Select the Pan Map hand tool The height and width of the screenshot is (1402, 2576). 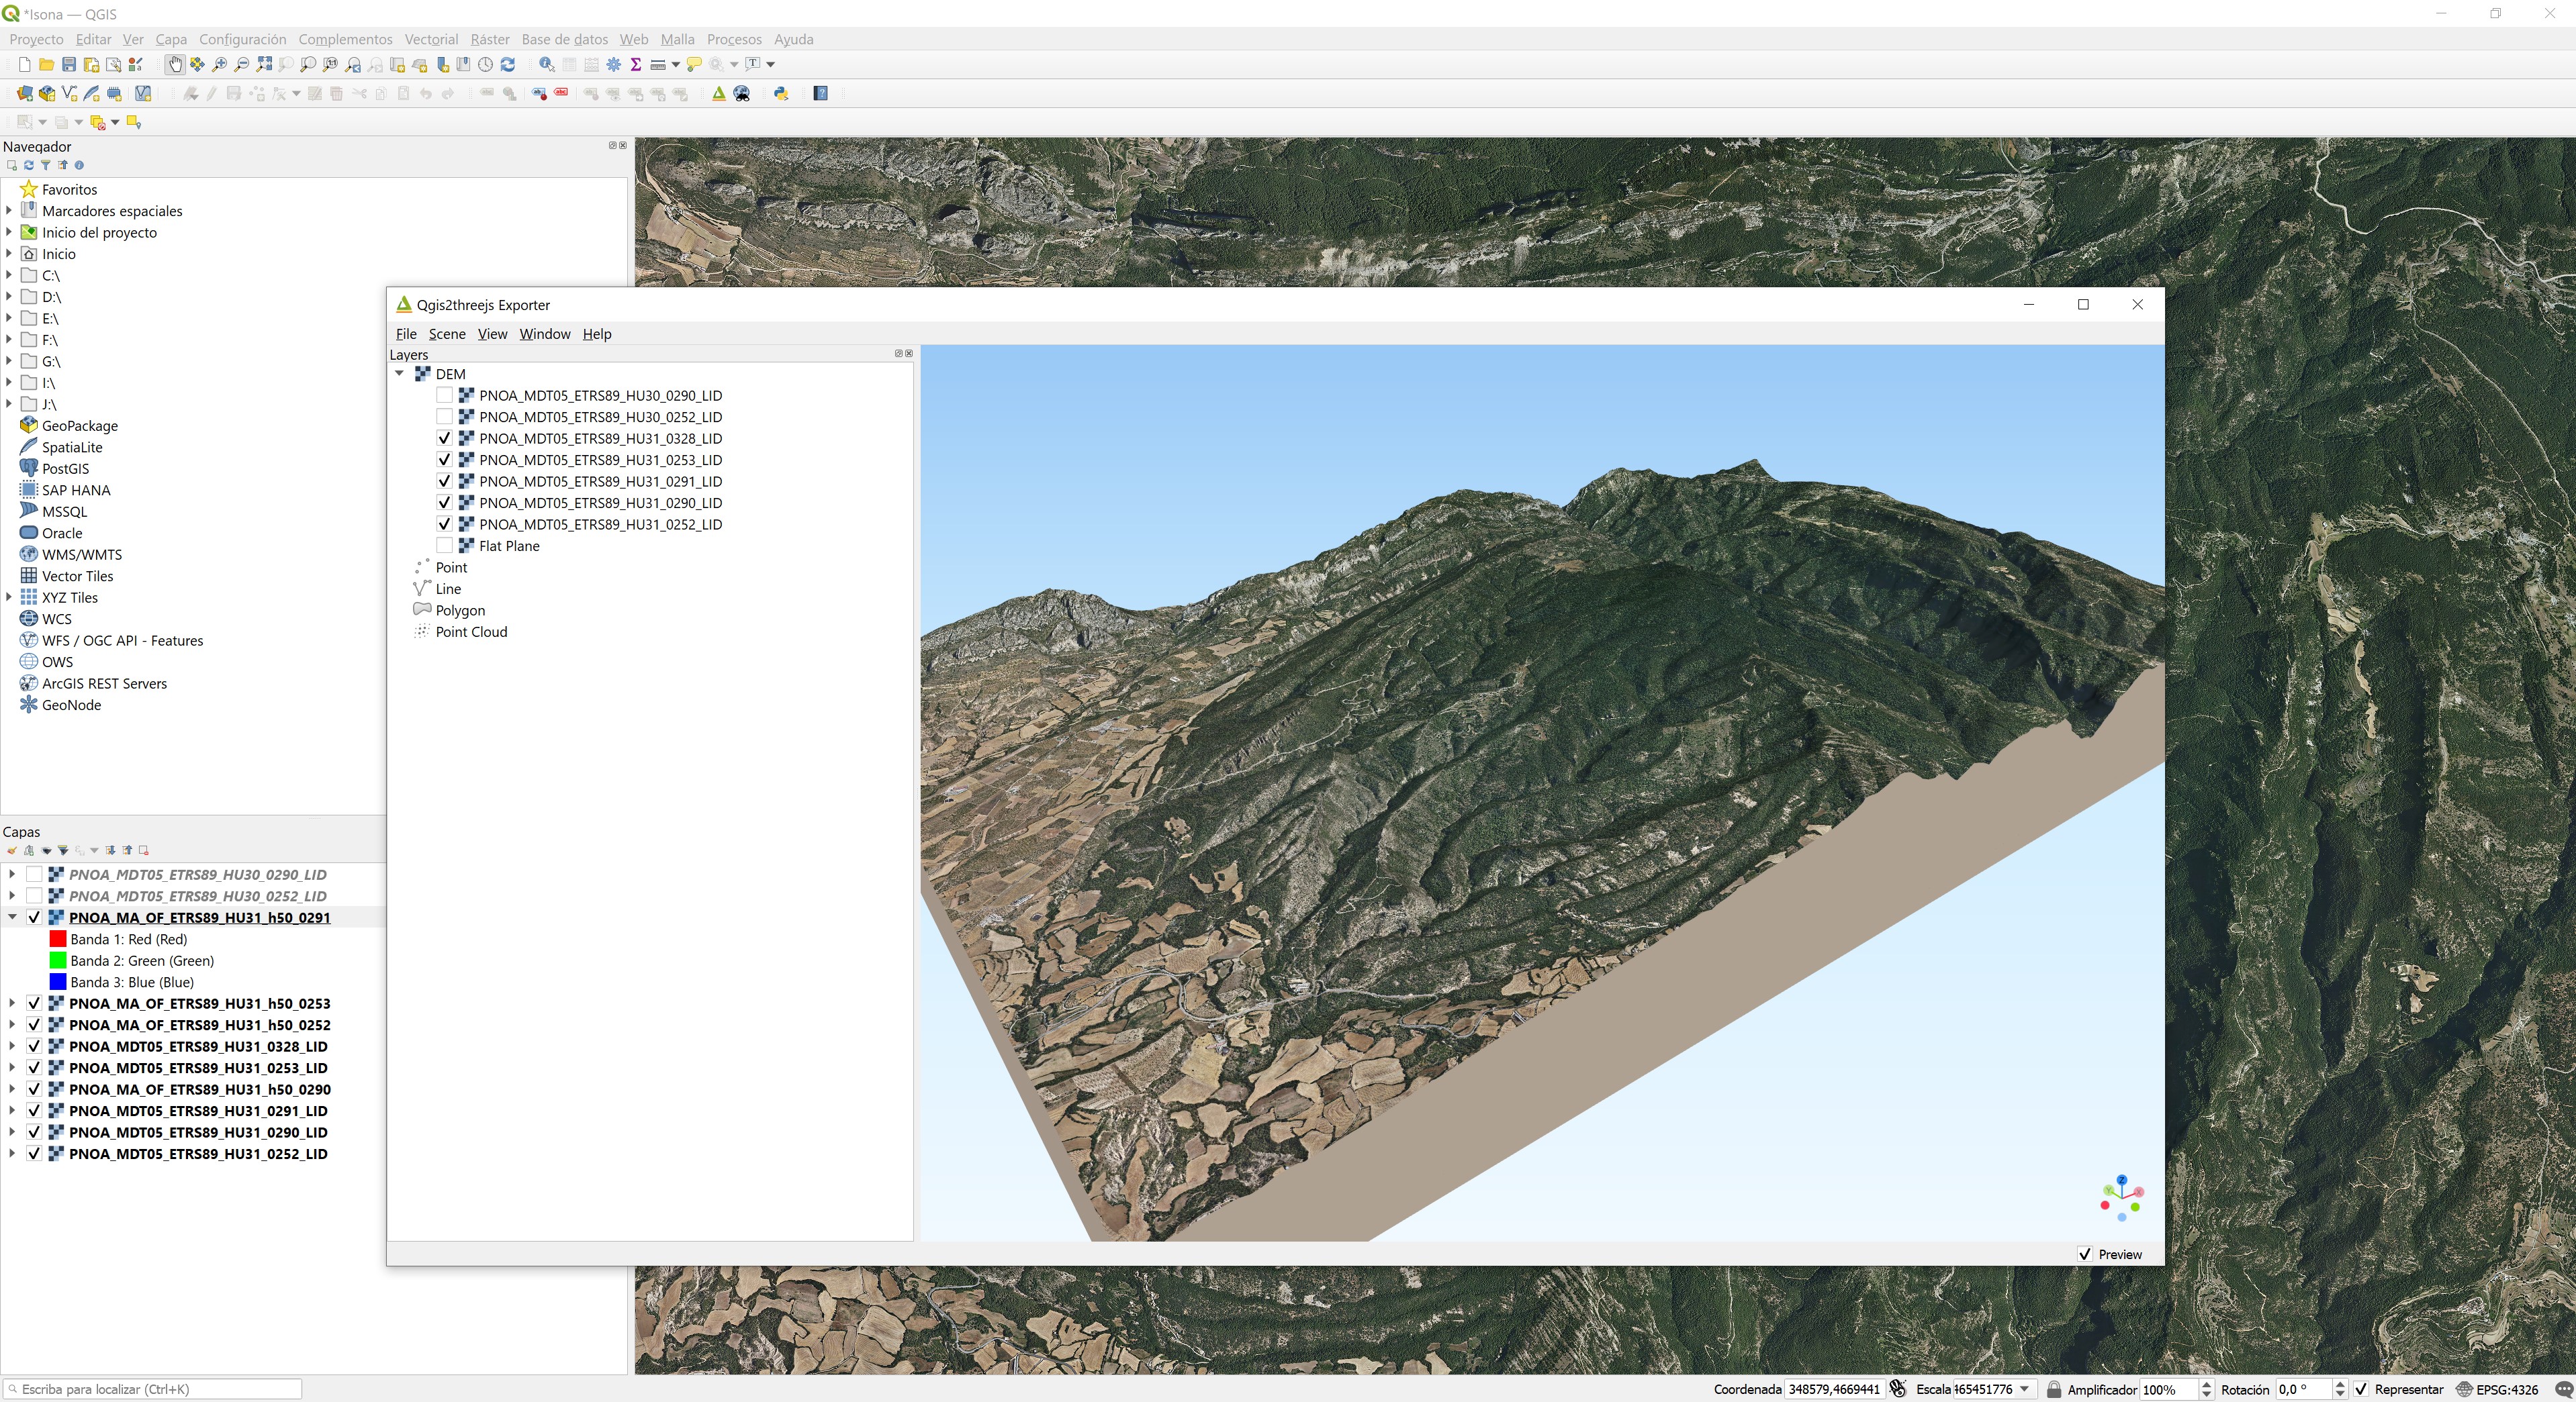click(175, 64)
